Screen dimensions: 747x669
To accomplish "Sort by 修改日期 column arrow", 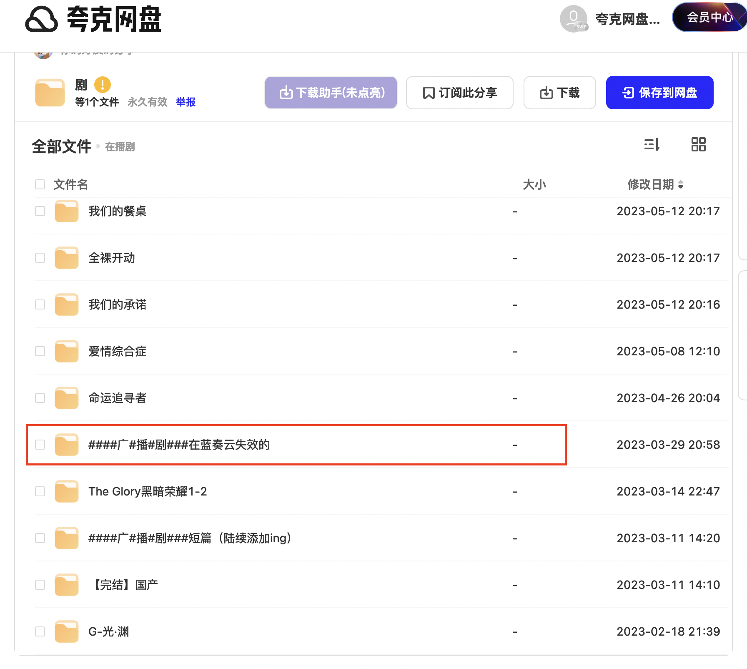I will pos(680,184).
